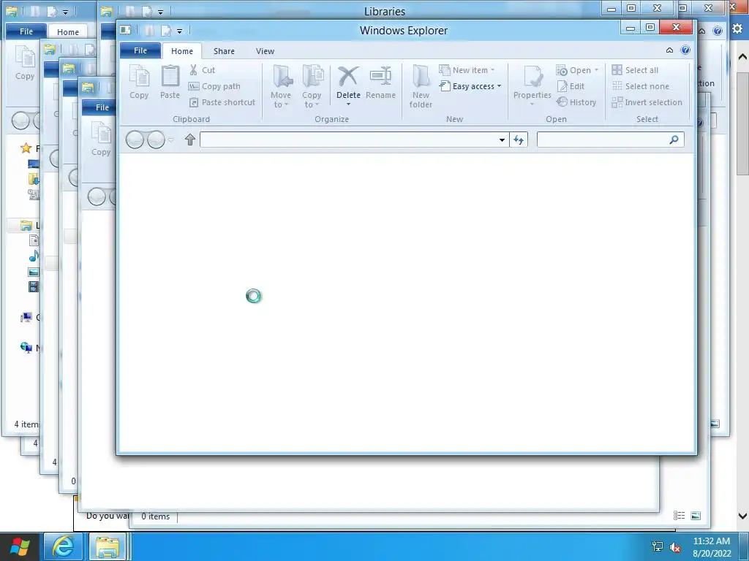The width and height of the screenshot is (749, 561).
Task: Click Select all in the ribbon
Action: pyautogui.click(x=635, y=70)
